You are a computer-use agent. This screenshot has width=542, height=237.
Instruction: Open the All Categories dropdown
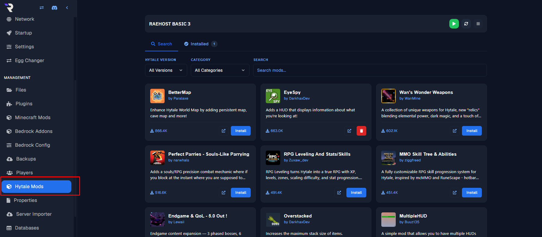[220, 70]
